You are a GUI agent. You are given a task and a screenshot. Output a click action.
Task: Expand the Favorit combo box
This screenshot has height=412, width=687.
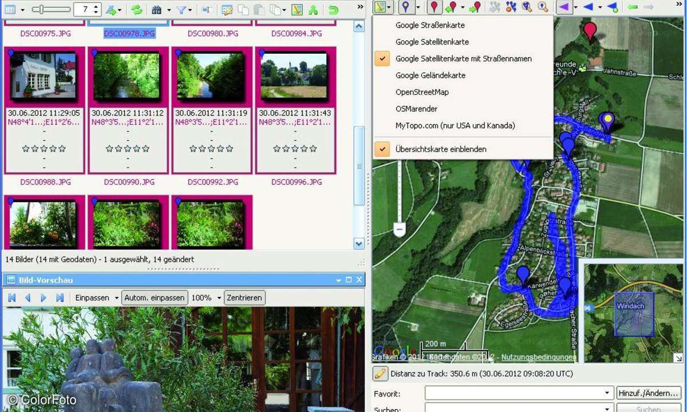pyautogui.click(x=608, y=393)
